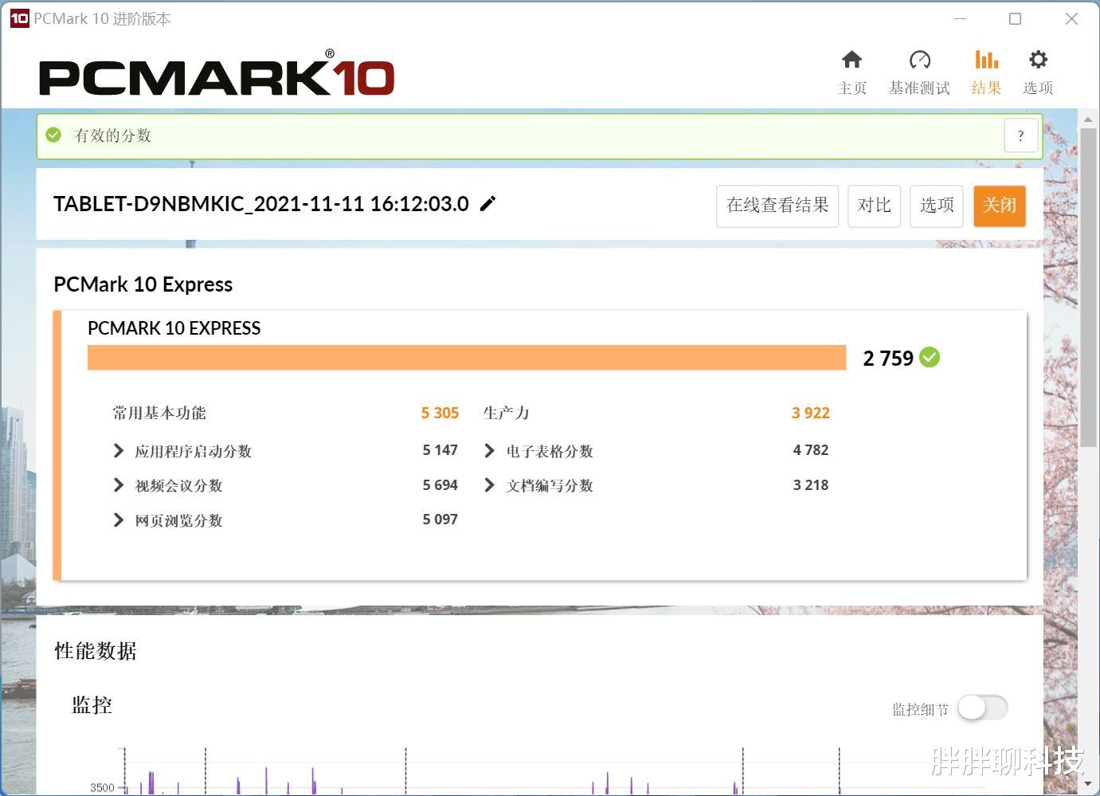Expand 应用程序启动分数 row
This screenshot has width=1100, height=796.
pyautogui.click(x=119, y=451)
